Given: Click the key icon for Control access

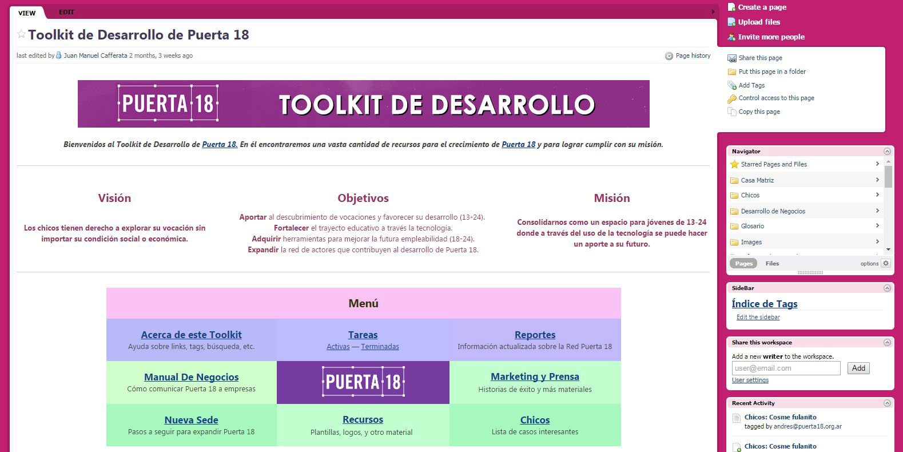Looking at the screenshot, I should pyautogui.click(x=732, y=98).
